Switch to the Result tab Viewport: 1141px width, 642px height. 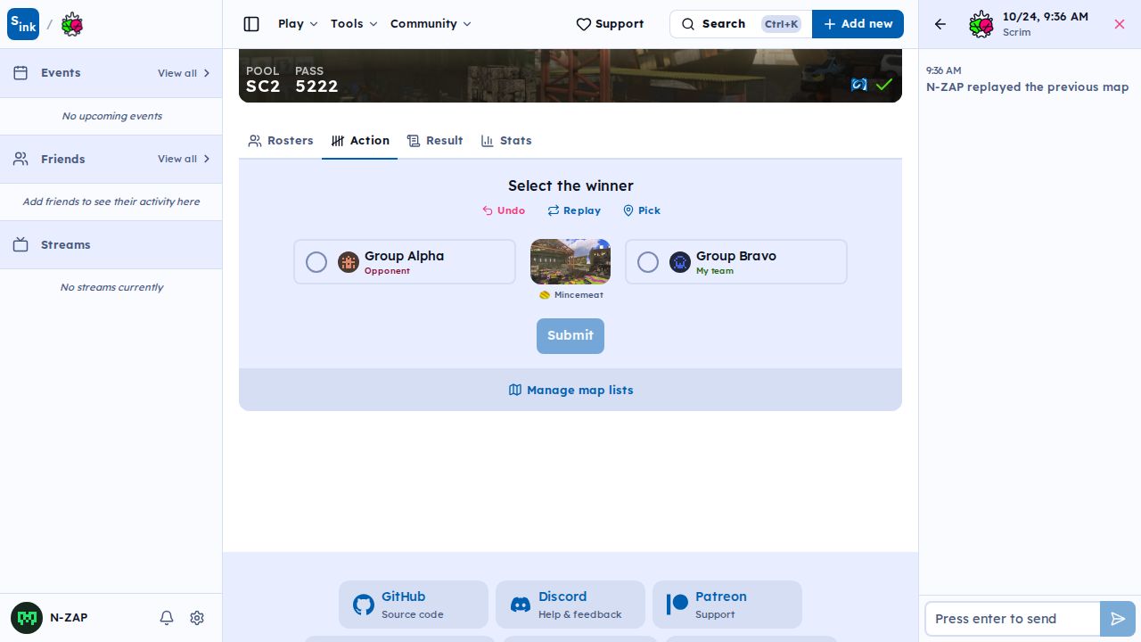(x=435, y=141)
